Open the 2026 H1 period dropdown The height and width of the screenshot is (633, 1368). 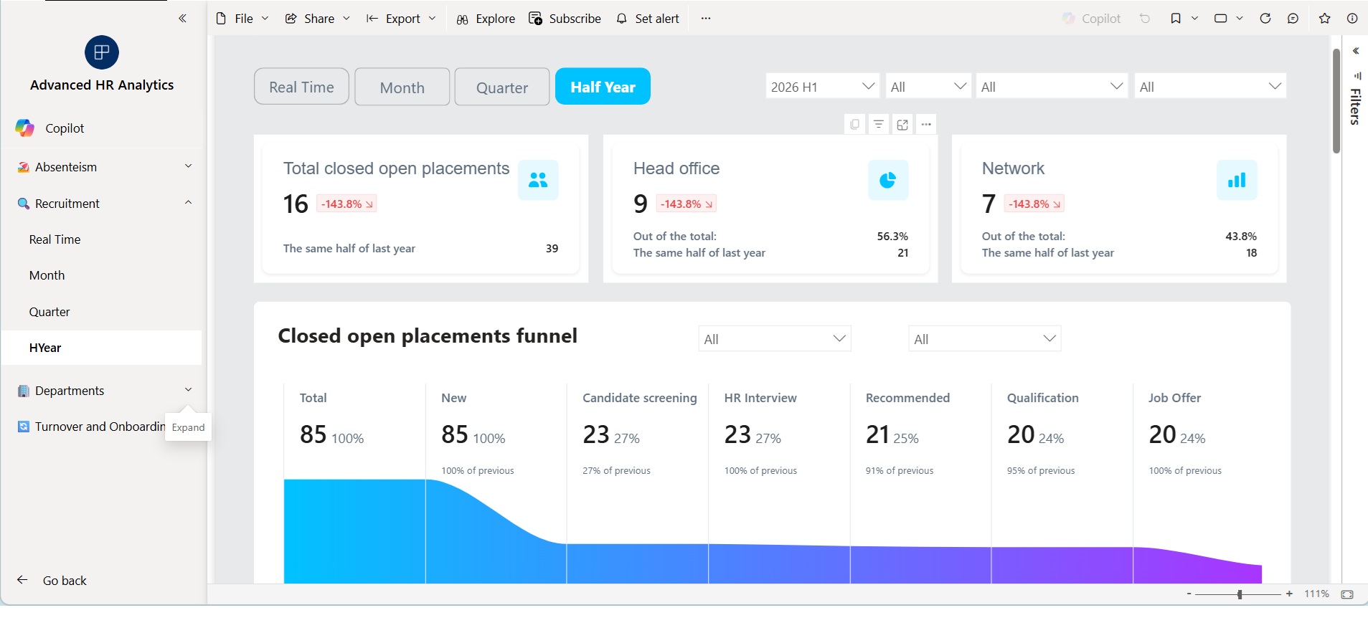click(x=823, y=86)
